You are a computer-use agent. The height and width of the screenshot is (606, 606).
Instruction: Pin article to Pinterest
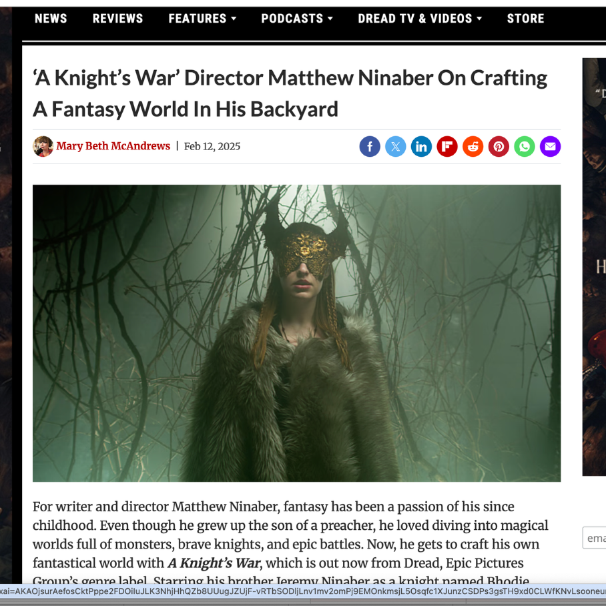499,146
